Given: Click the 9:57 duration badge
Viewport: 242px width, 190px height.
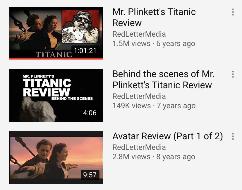Looking at the screenshot, I should [90, 175].
